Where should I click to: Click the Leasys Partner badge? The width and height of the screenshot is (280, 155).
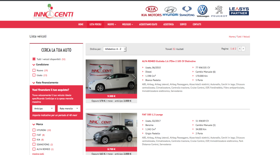coord(239,11)
